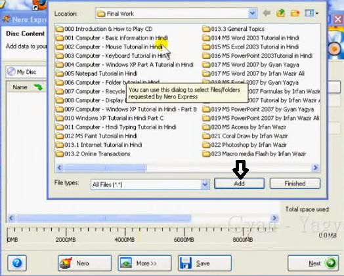
Task: Select folder 004 Computer - Windows XP Part A
Action: 125,65
